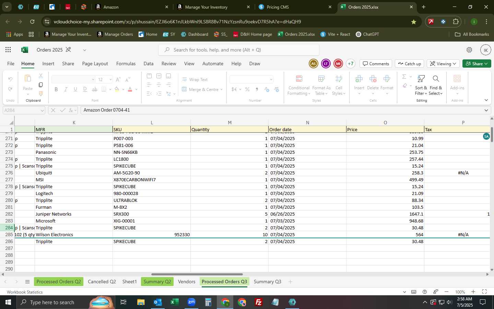Toggle Align left in Alignment group
This screenshot has height=309, width=494.
point(149,84)
